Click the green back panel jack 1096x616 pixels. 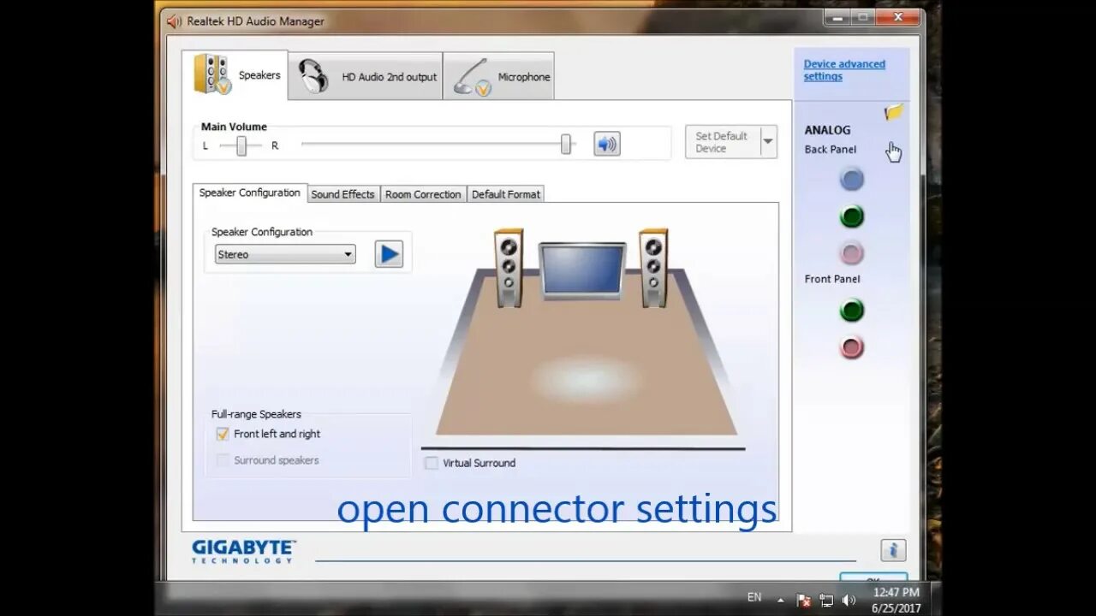pyautogui.click(x=851, y=216)
